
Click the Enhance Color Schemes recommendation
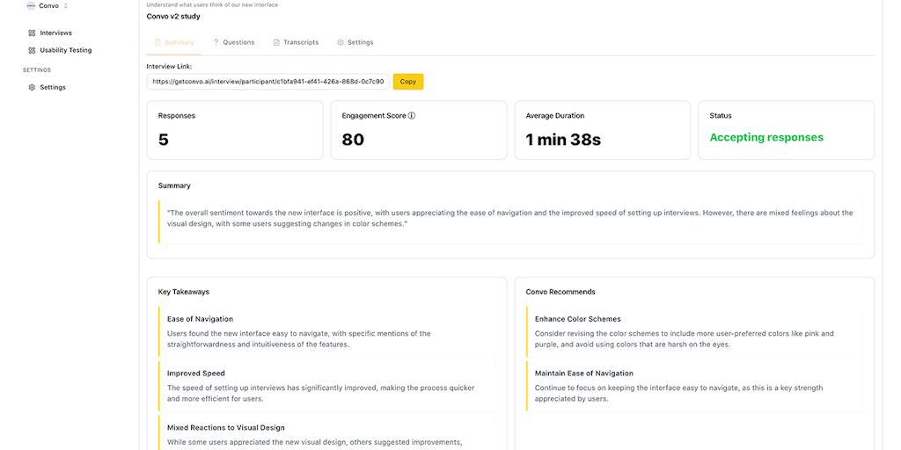[577, 319]
